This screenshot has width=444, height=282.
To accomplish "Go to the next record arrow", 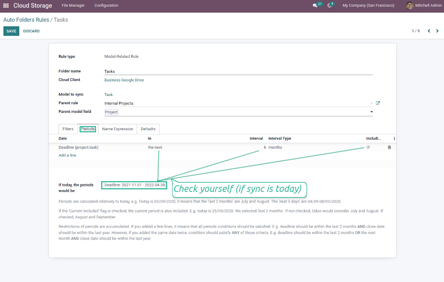I will [x=437, y=31].
